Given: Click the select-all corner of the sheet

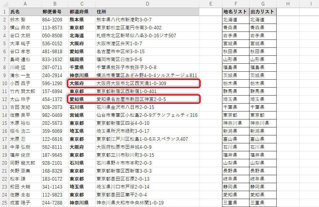Looking at the screenshot, I should pos(4,4).
